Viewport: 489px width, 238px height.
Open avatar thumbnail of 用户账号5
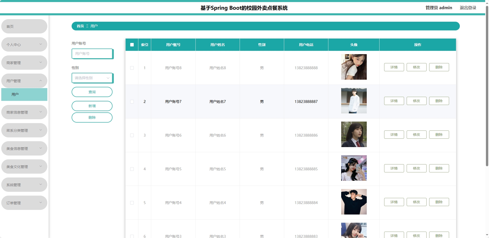(x=354, y=168)
